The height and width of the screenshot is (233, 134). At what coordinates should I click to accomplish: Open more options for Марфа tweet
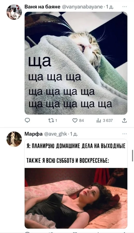pyautogui.click(x=124, y=134)
